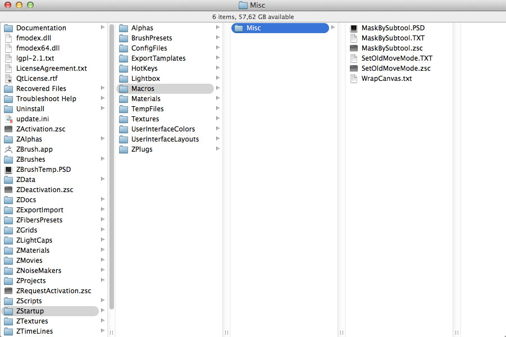This screenshot has width=506, height=337.
Task: Click the ZPlugs folder icon
Action: pos(124,149)
